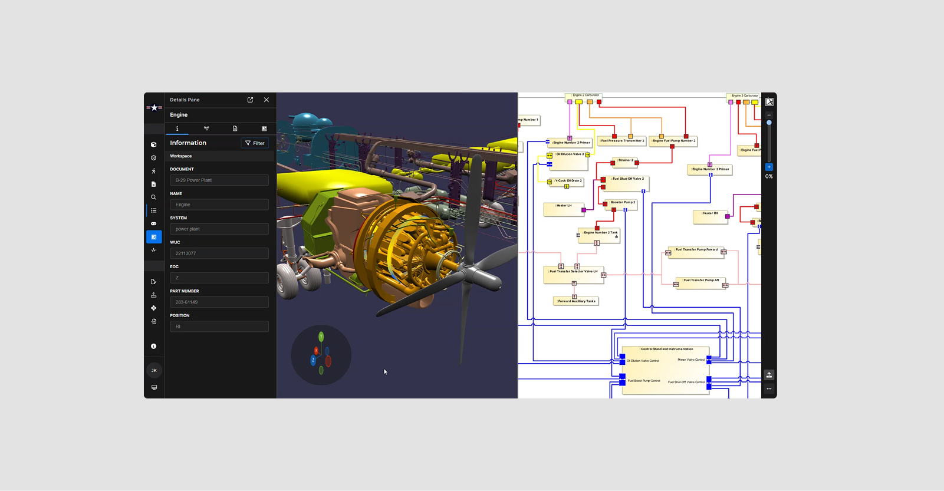Image resolution: width=944 pixels, height=491 pixels.
Task: Select Heater RH block
Action: pos(711,216)
